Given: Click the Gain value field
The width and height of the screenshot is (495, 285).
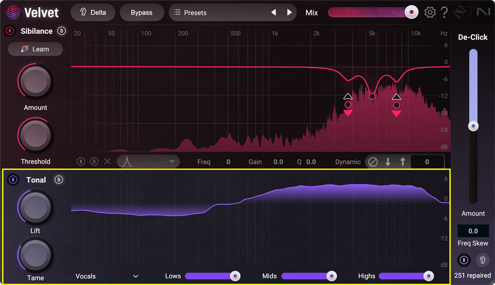Looking at the screenshot, I should pyautogui.click(x=278, y=162).
